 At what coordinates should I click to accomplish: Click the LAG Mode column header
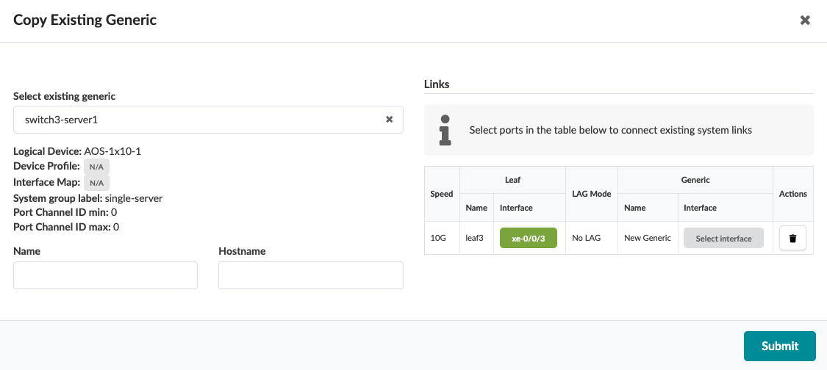coord(591,194)
